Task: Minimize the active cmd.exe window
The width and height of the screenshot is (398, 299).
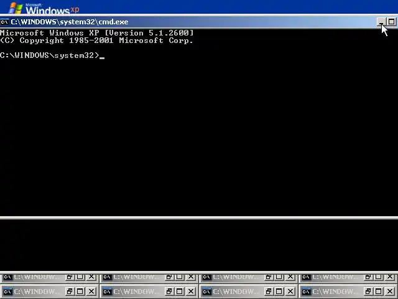Action: point(381,22)
